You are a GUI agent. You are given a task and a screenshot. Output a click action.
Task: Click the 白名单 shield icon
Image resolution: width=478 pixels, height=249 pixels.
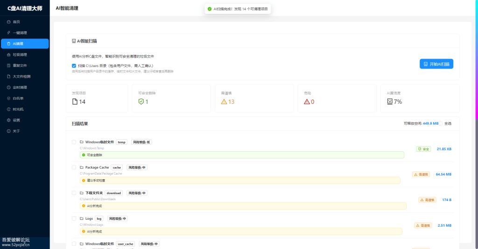pyautogui.click(x=9, y=98)
